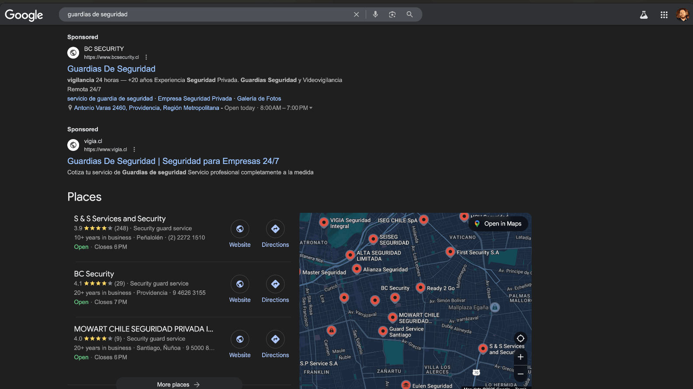Select ISEG CHILE SpA map pin
The height and width of the screenshot is (389, 693).
point(423,219)
